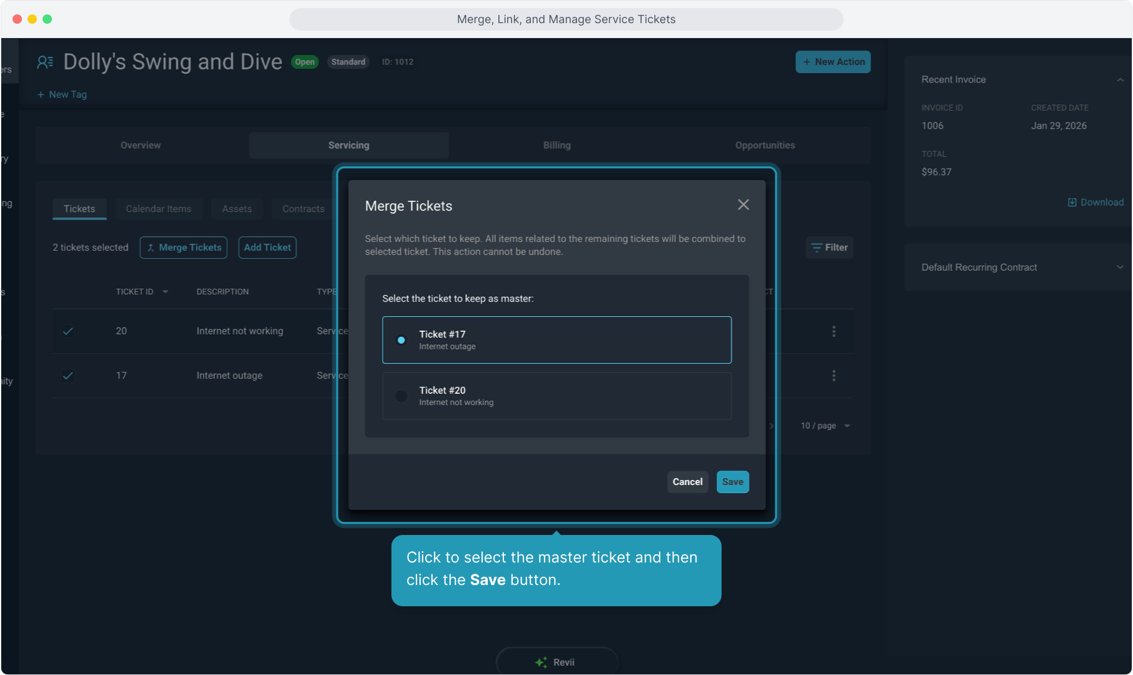Expand the Default Recurring Contract panel

tap(1120, 267)
